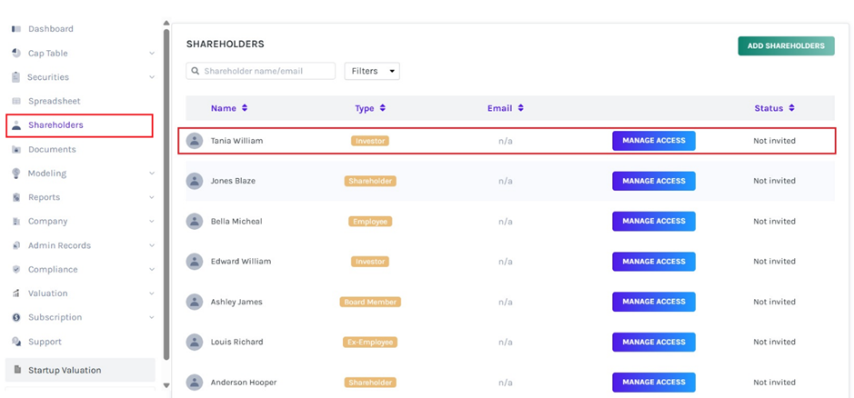Click the Securities clipboard icon
Image resolution: width=854 pixels, height=398 pixels.
16,77
